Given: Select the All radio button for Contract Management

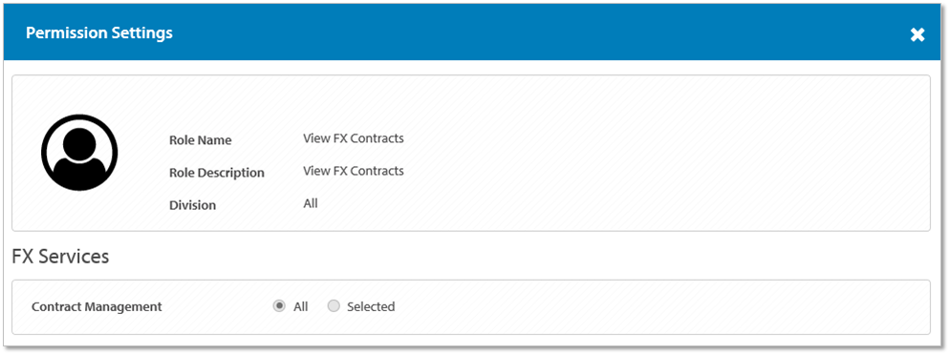Looking at the screenshot, I should click(x=279, y=306).
